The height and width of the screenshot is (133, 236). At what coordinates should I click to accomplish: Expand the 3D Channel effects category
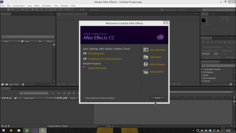click(x=202, y=72)
